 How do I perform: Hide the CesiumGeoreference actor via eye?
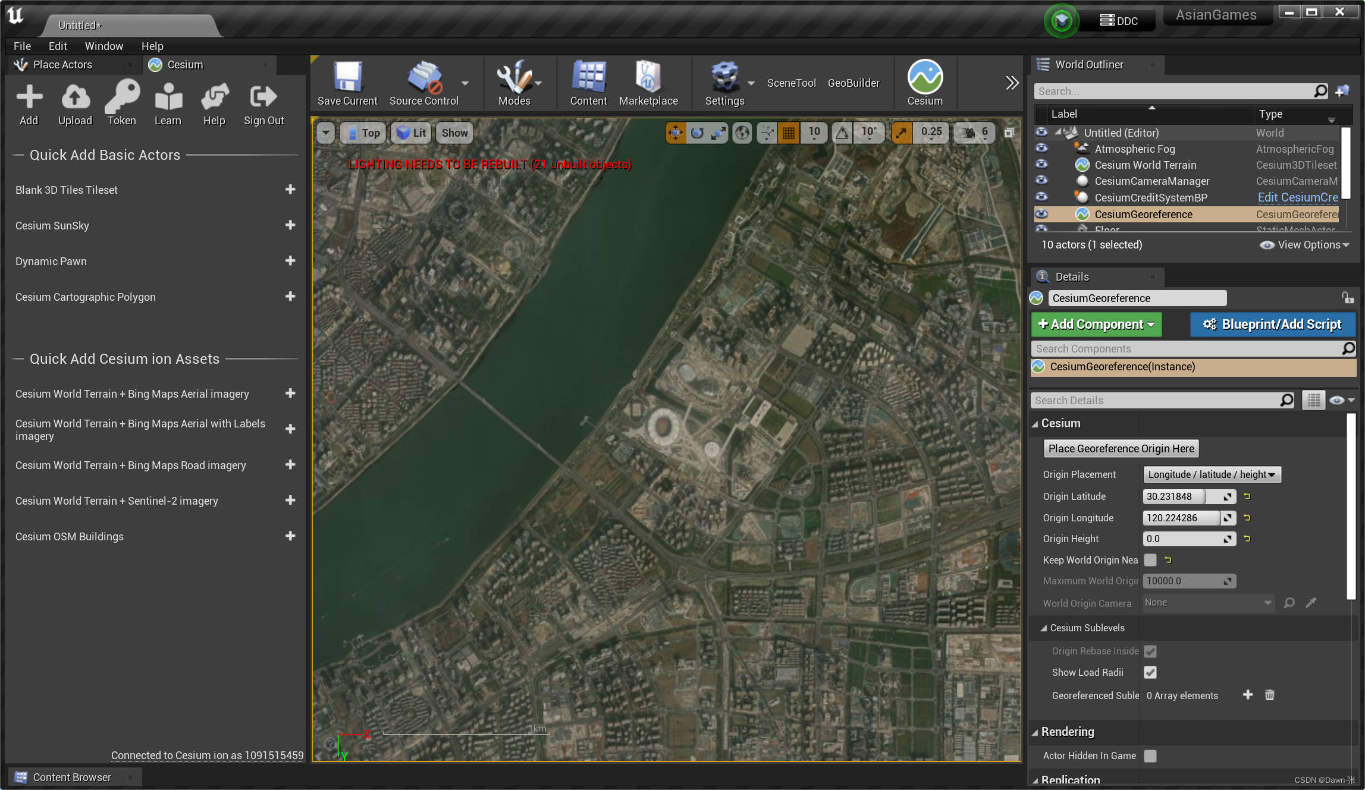(x=1041, y=214)
